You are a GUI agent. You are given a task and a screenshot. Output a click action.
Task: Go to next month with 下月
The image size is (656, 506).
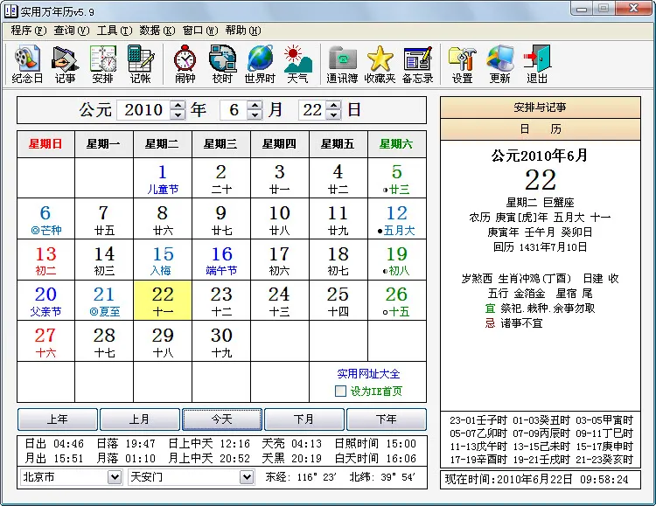pyautogui.click(x=304, y=419)
